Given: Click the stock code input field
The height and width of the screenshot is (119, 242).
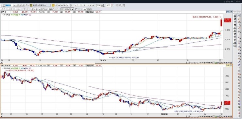Looking at the screenshot, I should pyautogui.click(x=9, y=6).
